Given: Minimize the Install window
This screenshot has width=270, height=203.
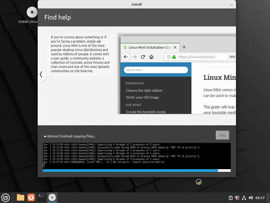Looking at the screenshot, I should click(x=232, y=4).
